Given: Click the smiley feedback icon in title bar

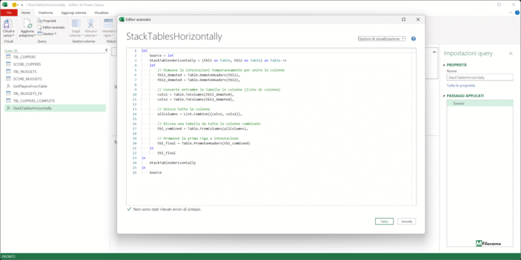Looking at the screenshot, I should pyautogui.click(x=14, y=5).
